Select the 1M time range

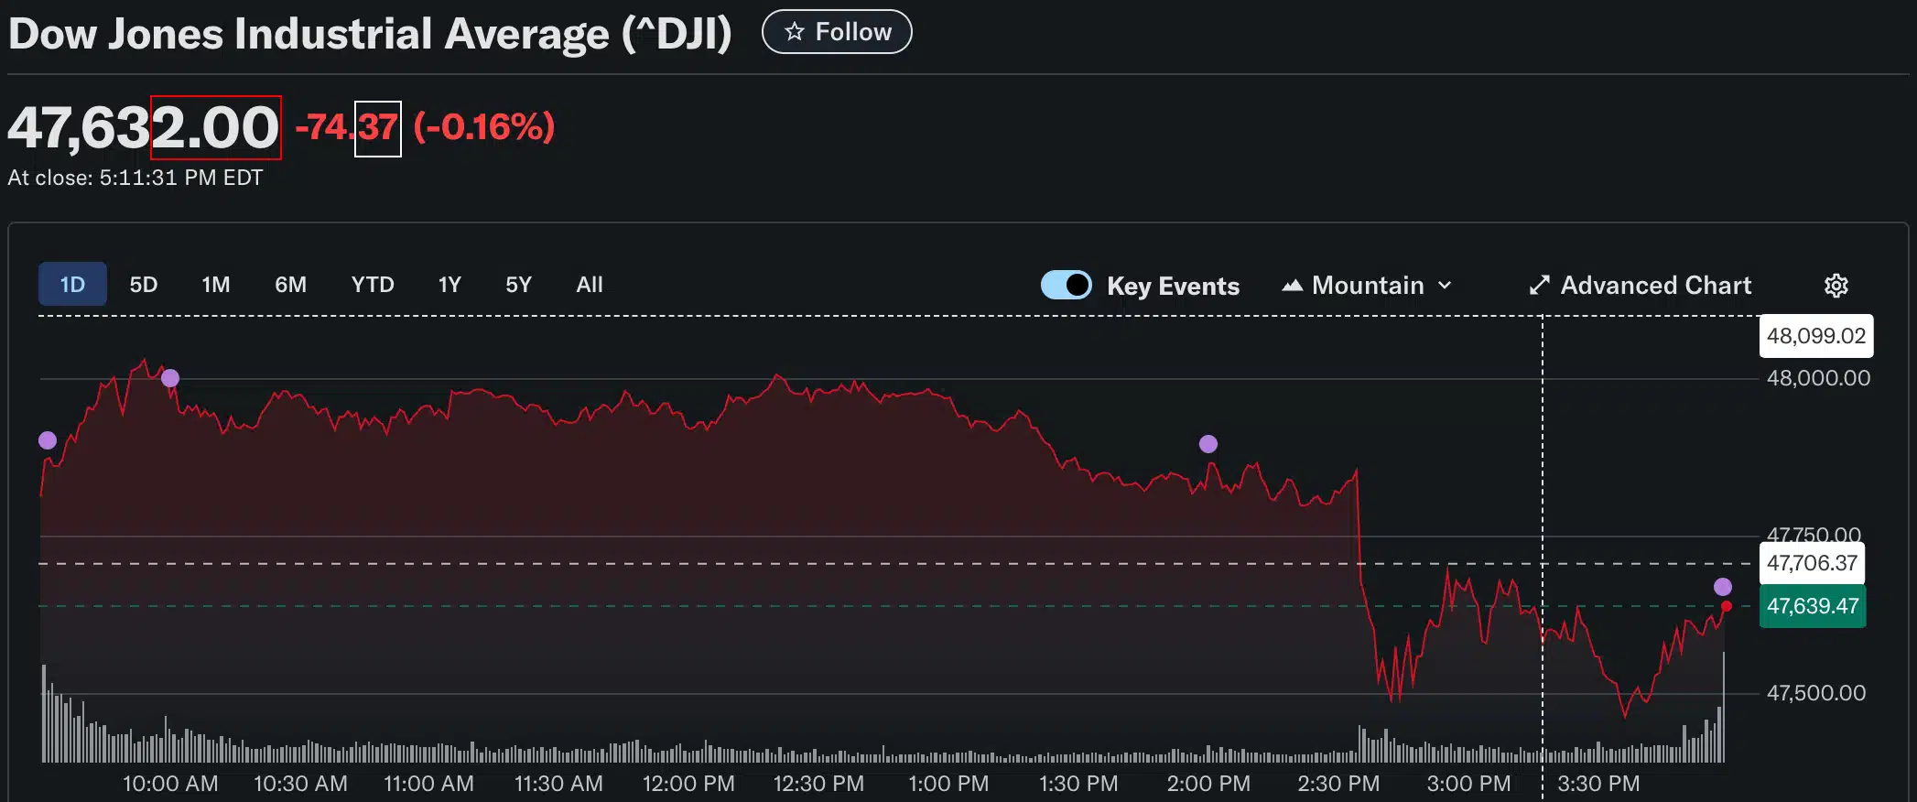pyautogui.click(x=216, y=285)
